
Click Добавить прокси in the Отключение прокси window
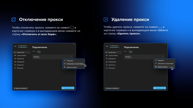[68, 88]
